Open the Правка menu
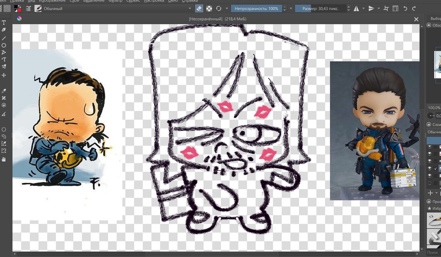This screenshot has height=257, width=441. (17, 1)
